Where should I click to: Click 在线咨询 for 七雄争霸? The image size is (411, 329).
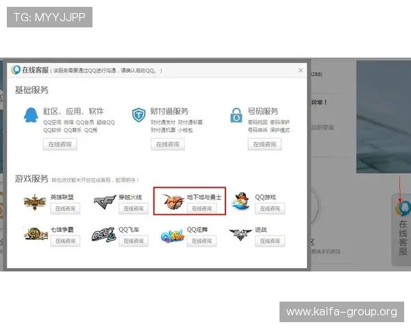tap(65, 241)
